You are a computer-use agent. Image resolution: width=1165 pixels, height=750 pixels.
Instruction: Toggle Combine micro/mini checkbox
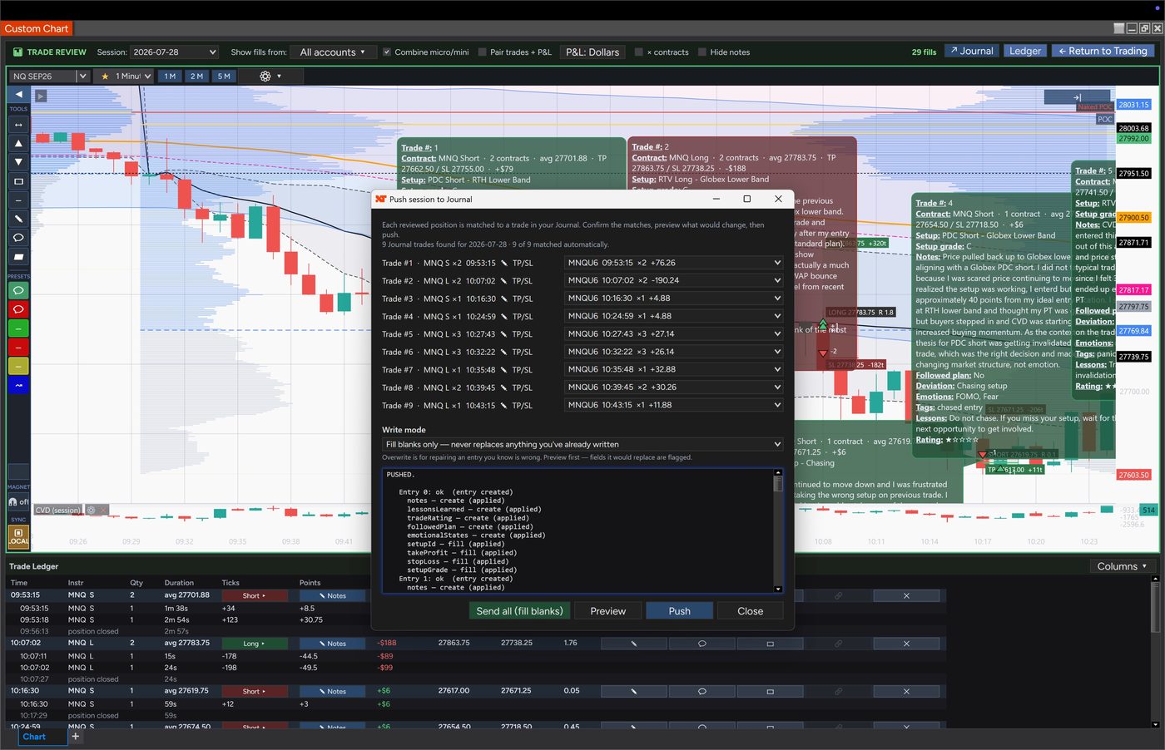[x=387, y=52]
